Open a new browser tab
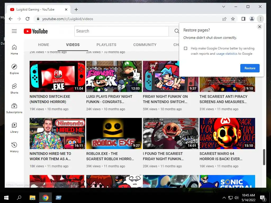Screen dimensions: 271x203 point(76,10)
